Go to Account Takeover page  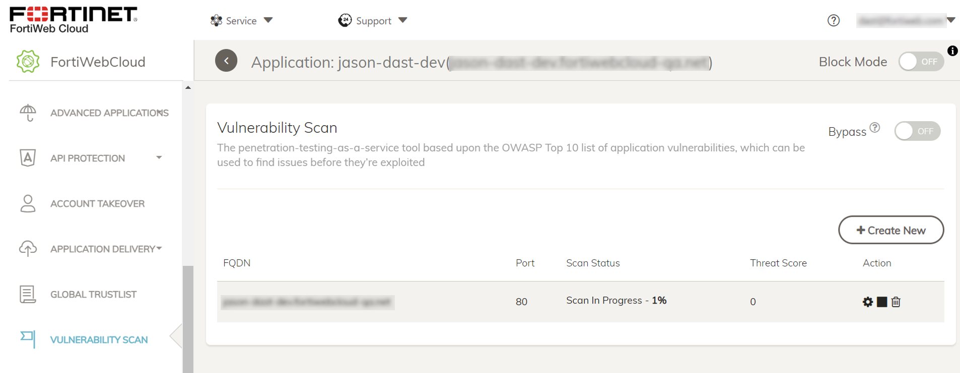(97, 204)
